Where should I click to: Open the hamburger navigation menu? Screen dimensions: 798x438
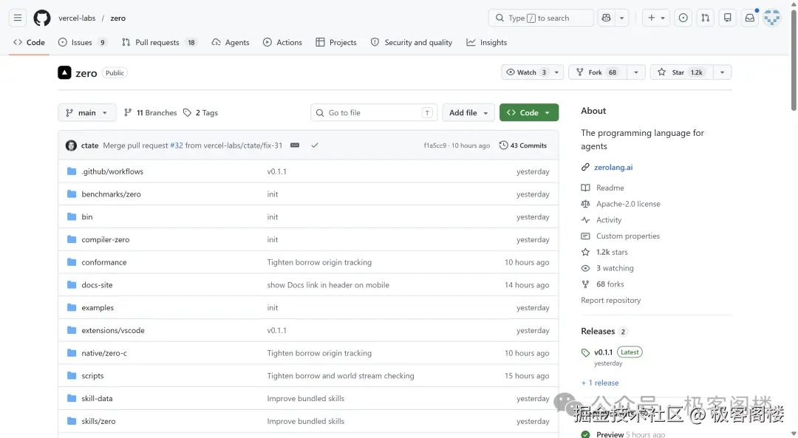pos(18,18)
